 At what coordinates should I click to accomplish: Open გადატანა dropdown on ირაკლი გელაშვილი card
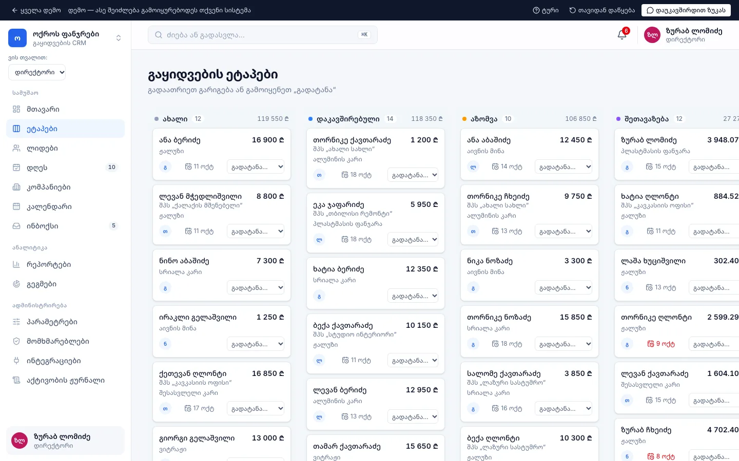[x=256, y=344]
